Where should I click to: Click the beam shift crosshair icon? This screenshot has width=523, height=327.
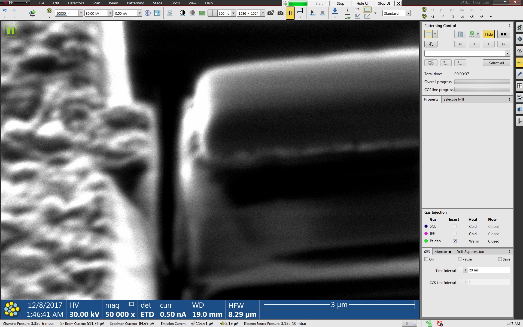(147, 13)
